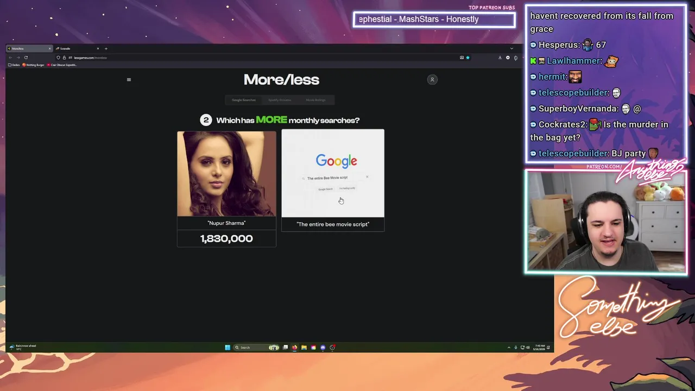
Task: Open the Dailies bookmarks folder
Action: coord(14,65)
